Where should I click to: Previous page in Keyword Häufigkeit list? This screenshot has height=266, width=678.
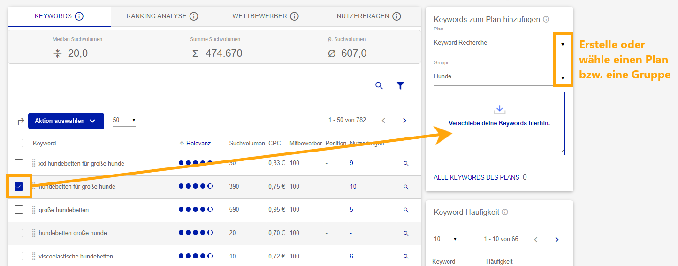(x=536, y=240)
